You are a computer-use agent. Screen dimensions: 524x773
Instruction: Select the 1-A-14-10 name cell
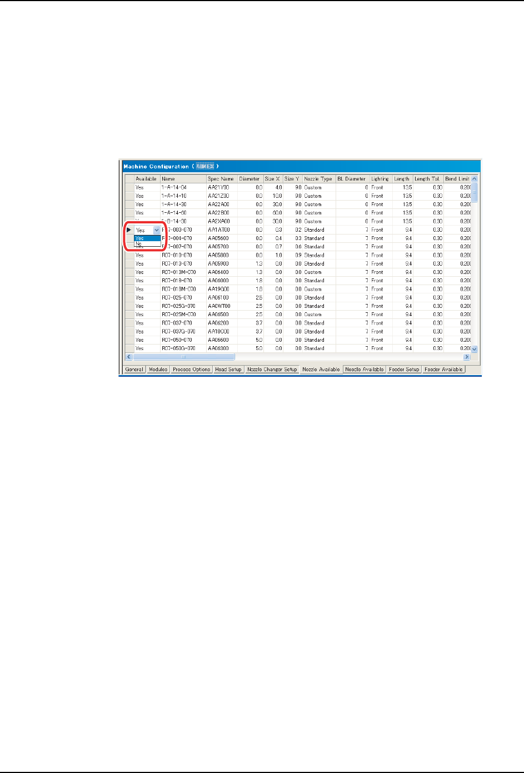[183, 196]
